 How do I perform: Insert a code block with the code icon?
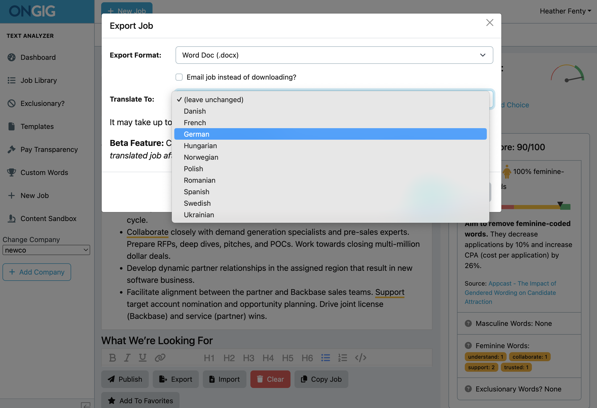click(x=361, y=357)
